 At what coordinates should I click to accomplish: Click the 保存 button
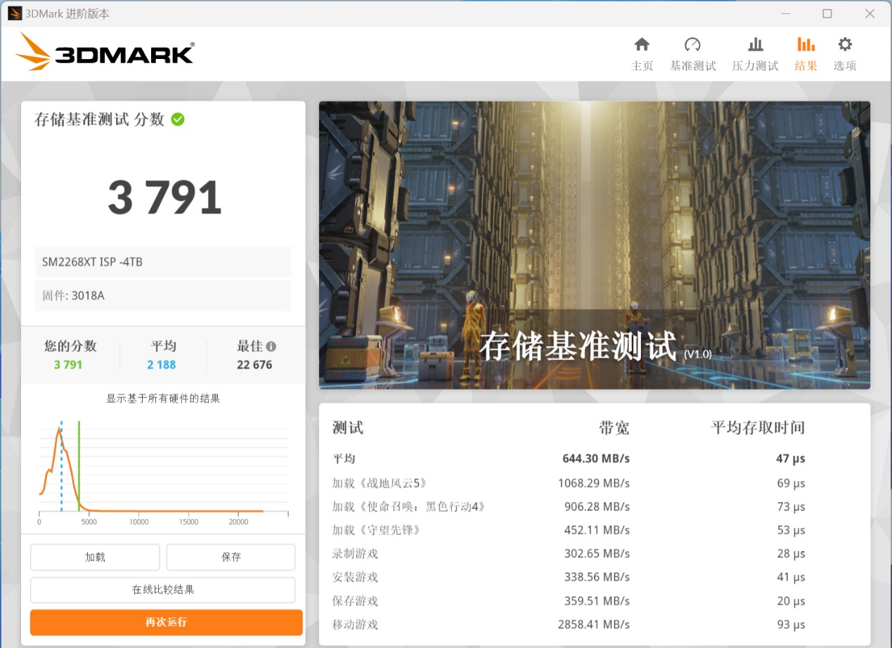pos(231,557)
